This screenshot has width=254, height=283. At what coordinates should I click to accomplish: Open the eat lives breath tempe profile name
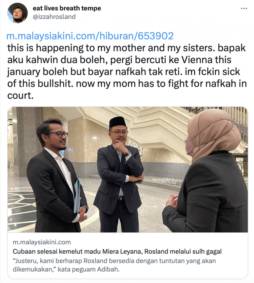[67, 8]
